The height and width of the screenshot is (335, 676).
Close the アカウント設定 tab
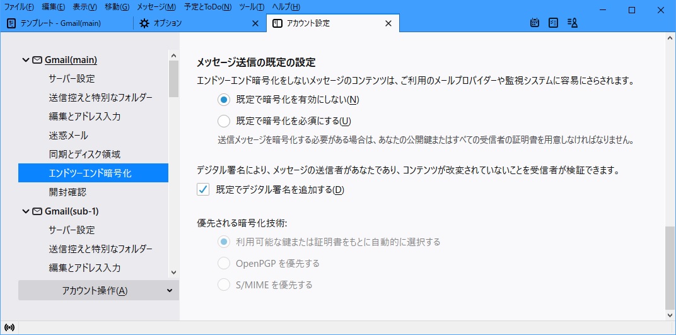tap(388, 23)
